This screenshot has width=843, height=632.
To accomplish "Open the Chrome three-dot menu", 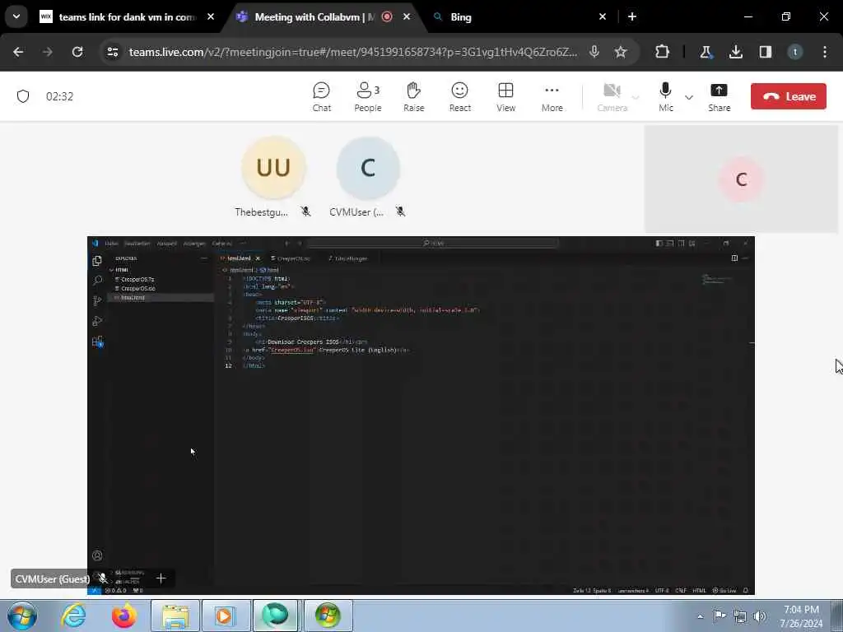I will coord(825,52).
